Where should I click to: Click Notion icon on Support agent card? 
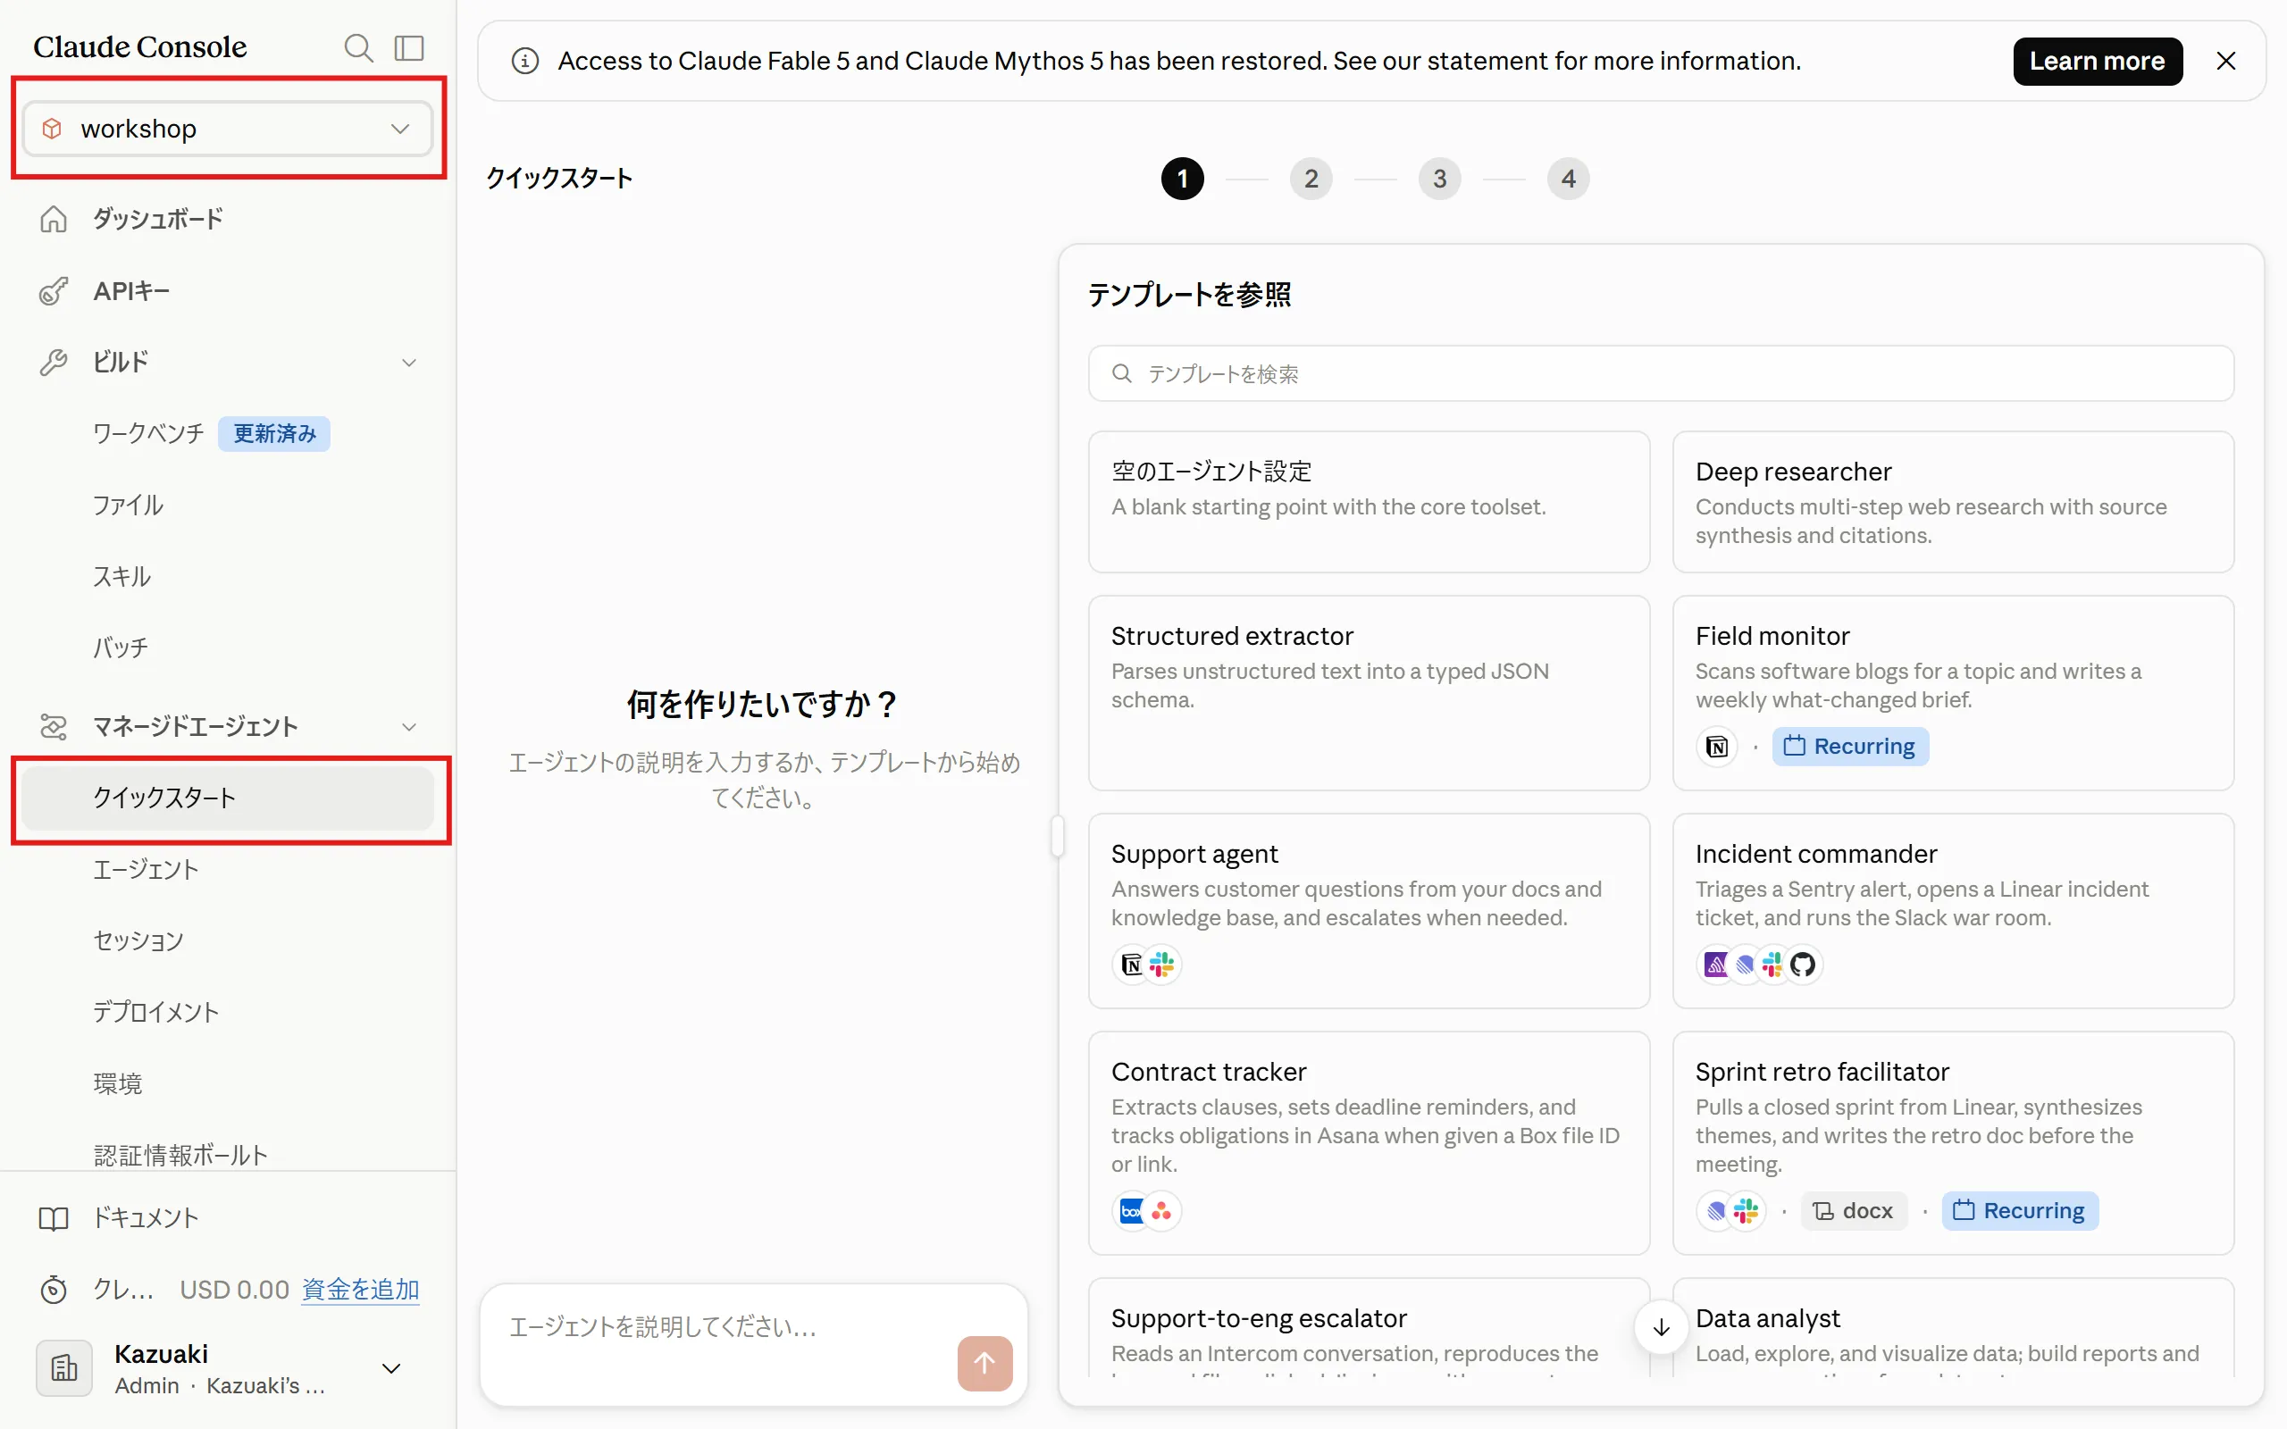click(1131, 965)
